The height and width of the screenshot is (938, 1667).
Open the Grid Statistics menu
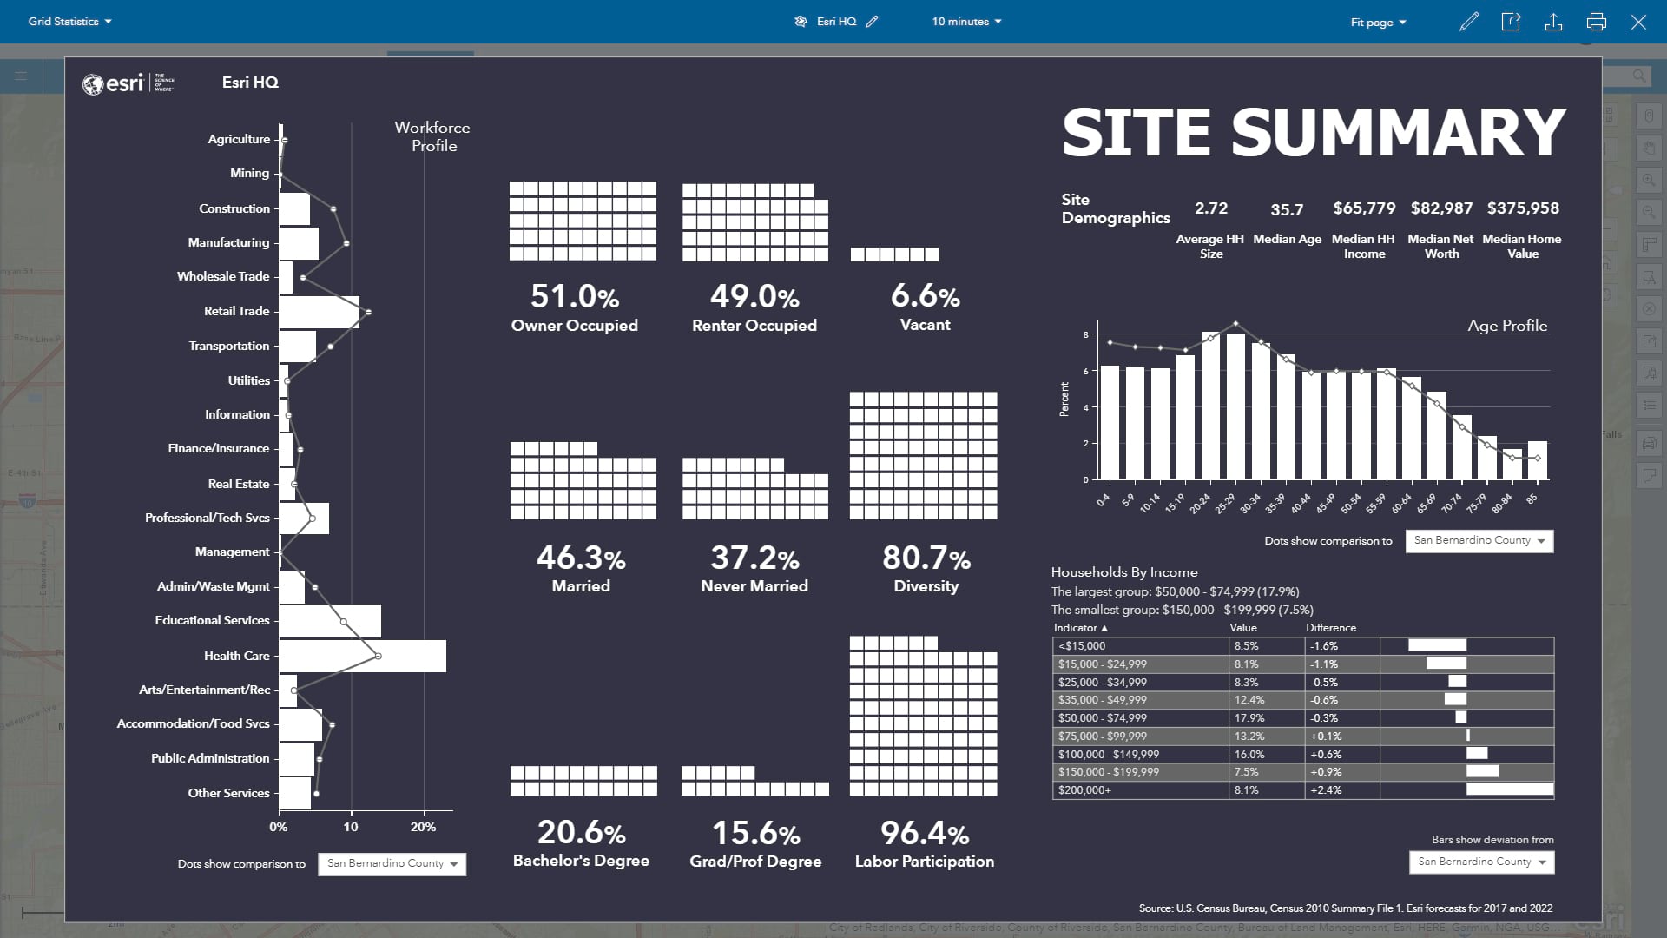tap(69, 22)
